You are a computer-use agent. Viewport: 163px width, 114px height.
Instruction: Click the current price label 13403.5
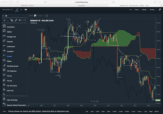(158, 100)
